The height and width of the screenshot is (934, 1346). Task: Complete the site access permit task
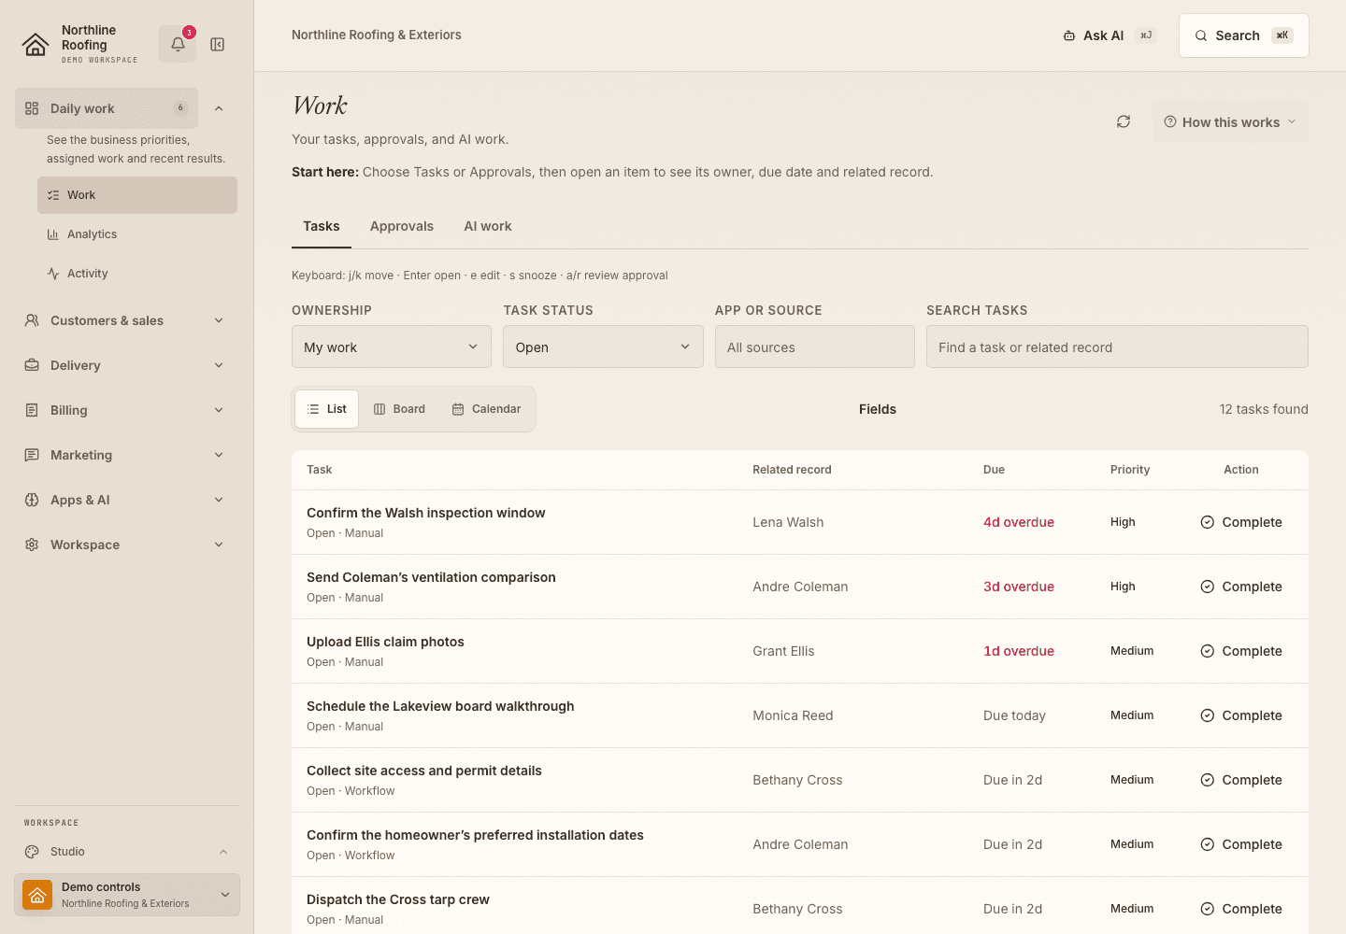1241,780
